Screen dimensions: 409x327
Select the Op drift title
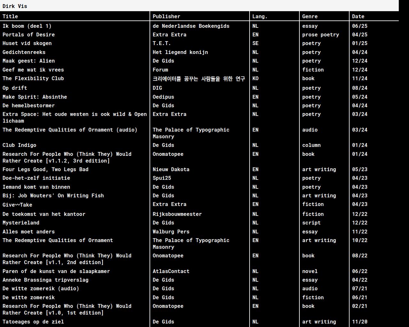tap(15, 88)
